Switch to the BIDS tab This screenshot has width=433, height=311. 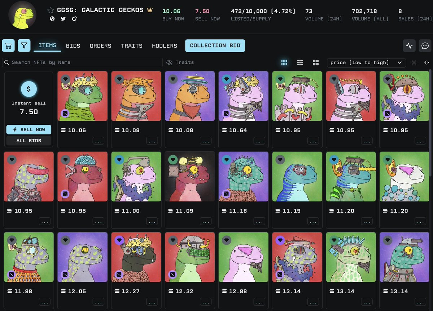coord(73,46)
